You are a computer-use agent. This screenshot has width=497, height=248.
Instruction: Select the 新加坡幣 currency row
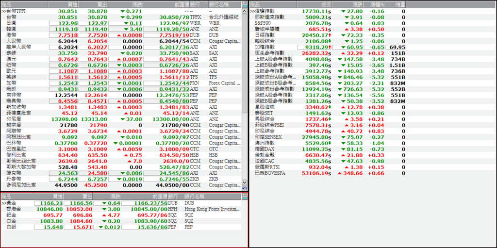click(121, 107)
